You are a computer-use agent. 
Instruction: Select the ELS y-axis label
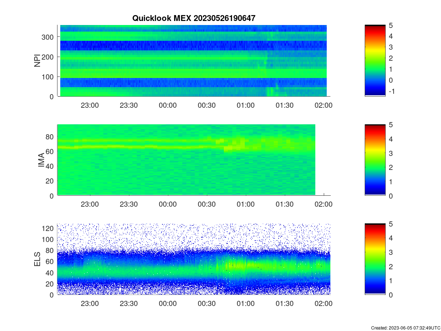[x=37, y=259]
